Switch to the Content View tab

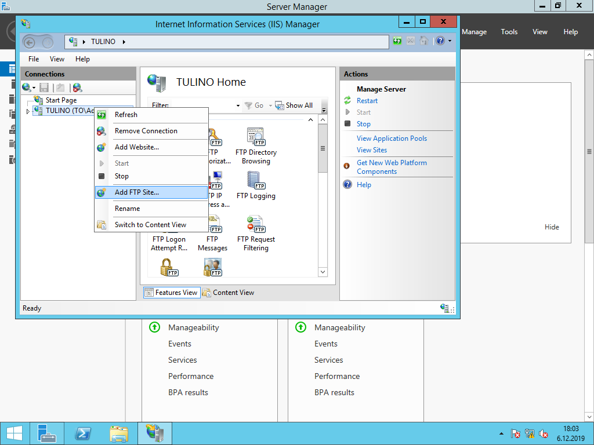click(229, 293)
